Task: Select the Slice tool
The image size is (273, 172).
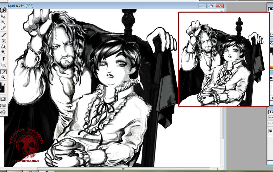Action: (x=3, y=28)
